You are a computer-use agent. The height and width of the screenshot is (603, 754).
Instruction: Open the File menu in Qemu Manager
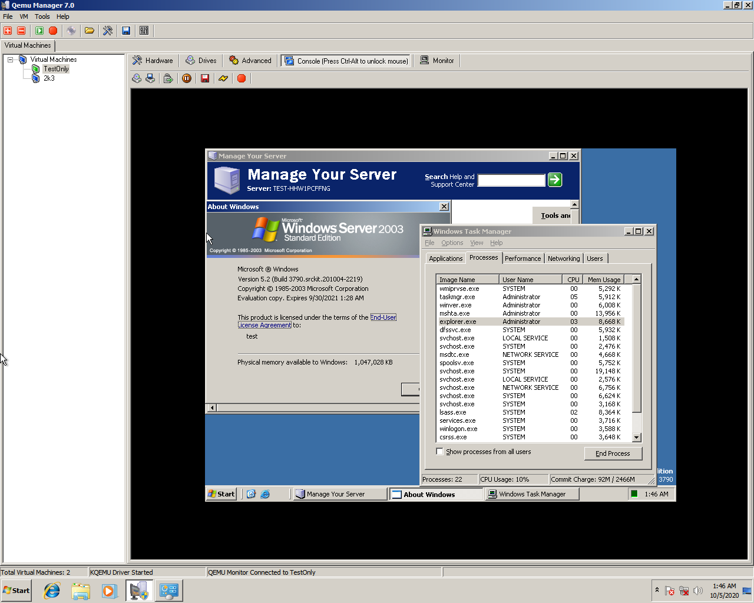click(8, 16)
